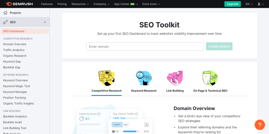Switch to the Competitive Research tab
The height and width of the screenshot is (134, 269).
coord(107,91)
